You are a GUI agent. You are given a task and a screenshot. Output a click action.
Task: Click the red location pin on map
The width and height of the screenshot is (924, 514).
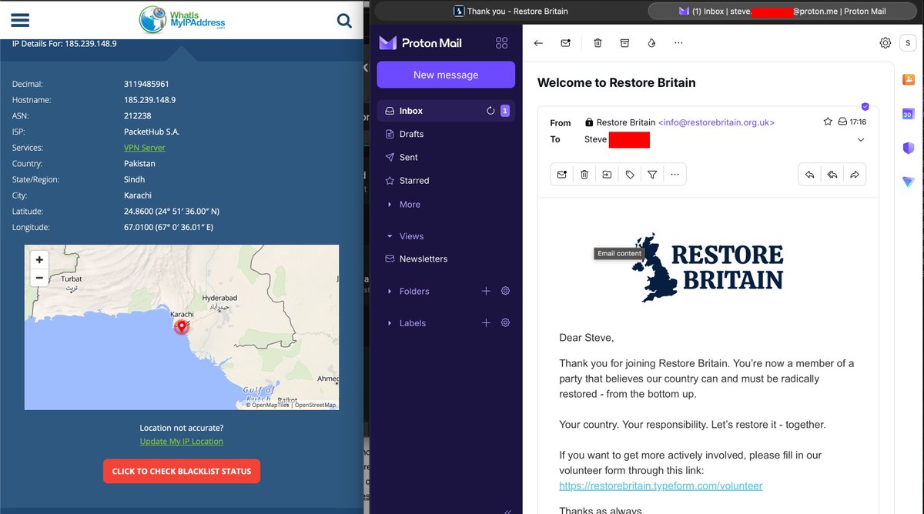182,326
